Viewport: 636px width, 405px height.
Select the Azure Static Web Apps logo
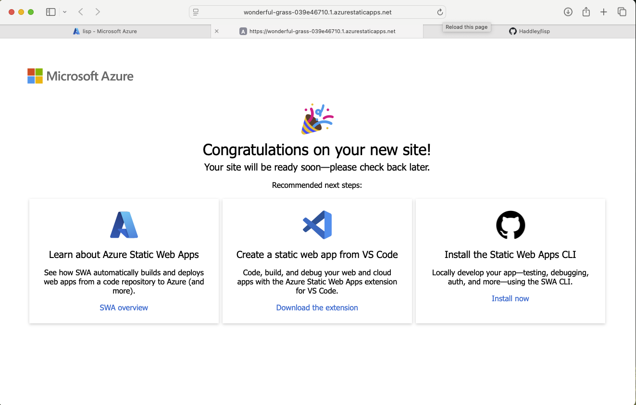[x=124, y=224]
